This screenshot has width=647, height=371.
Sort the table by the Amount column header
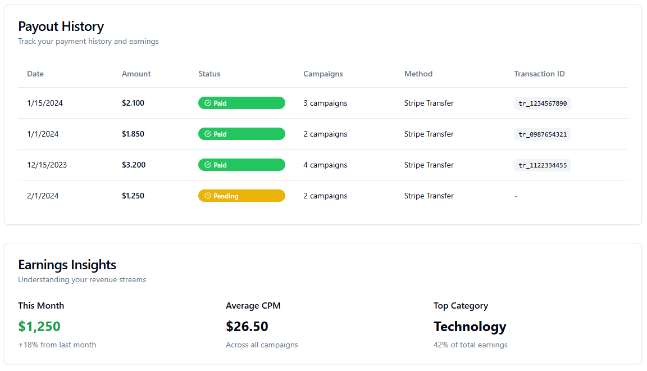tap(136, 74)
